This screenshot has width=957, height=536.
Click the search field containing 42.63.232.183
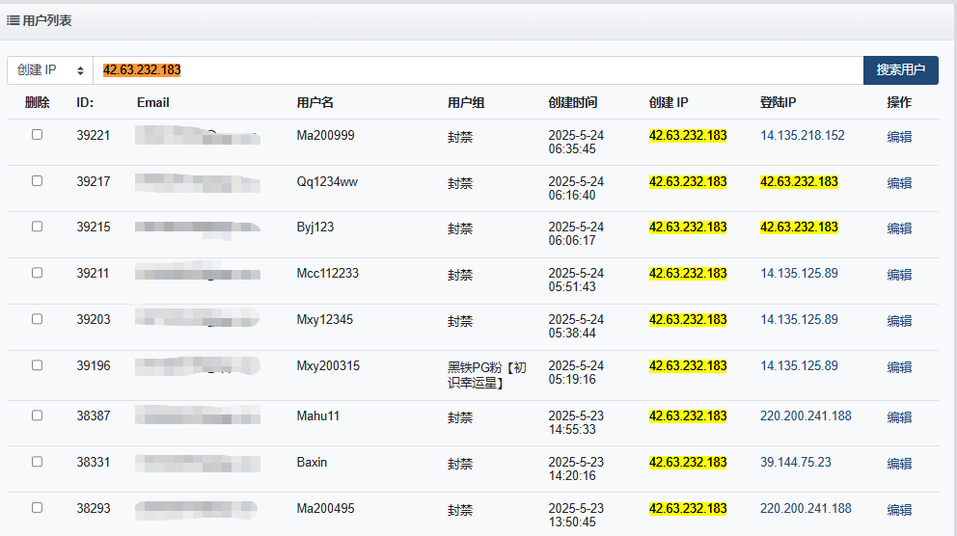(x=478, y=70)
